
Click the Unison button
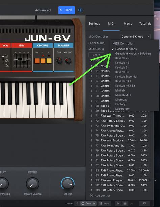[x=69, y=203]
